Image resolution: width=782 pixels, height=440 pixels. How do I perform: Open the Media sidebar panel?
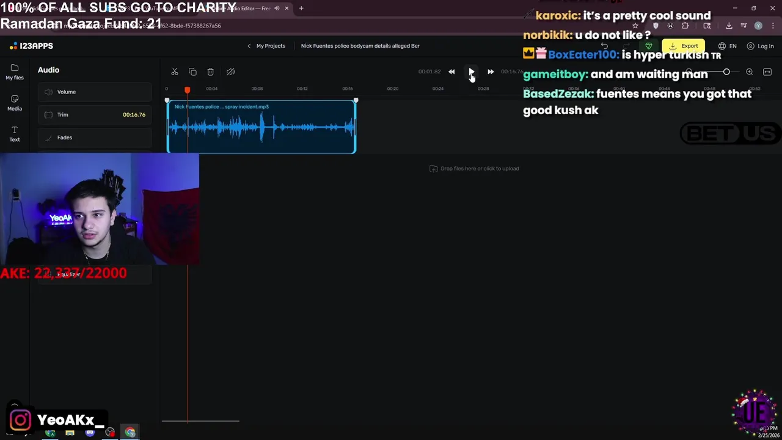point(15,103)
